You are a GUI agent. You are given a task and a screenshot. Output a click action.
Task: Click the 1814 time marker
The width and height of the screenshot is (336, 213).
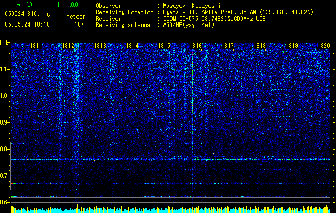(132, 45)
